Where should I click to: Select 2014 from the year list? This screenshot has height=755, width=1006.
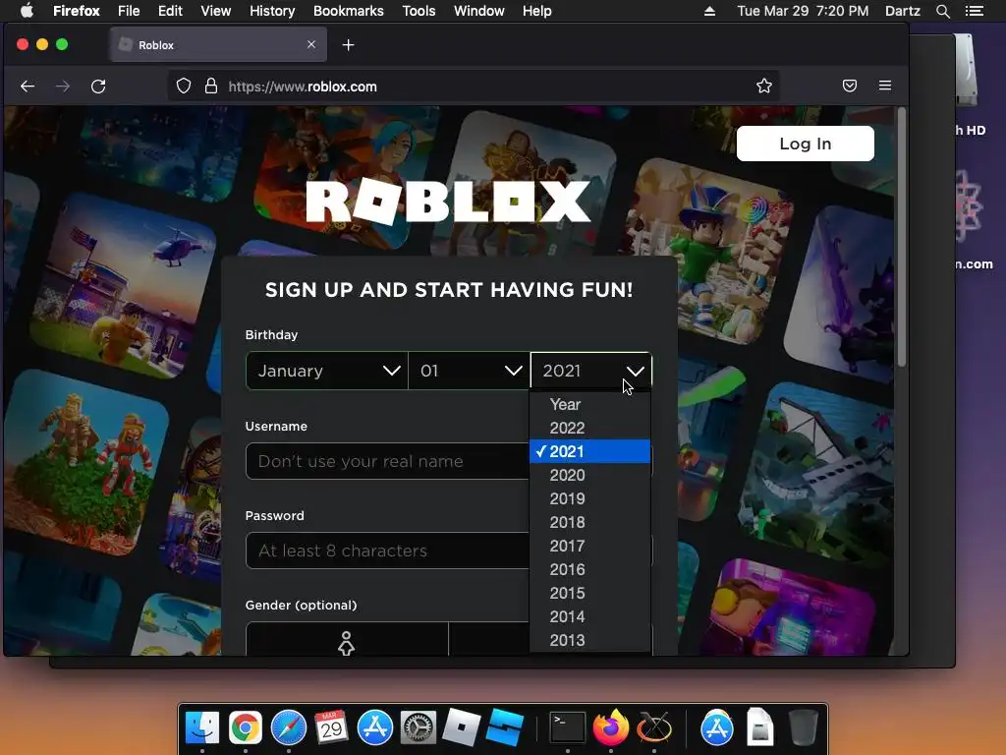click(x=589, y=616)
